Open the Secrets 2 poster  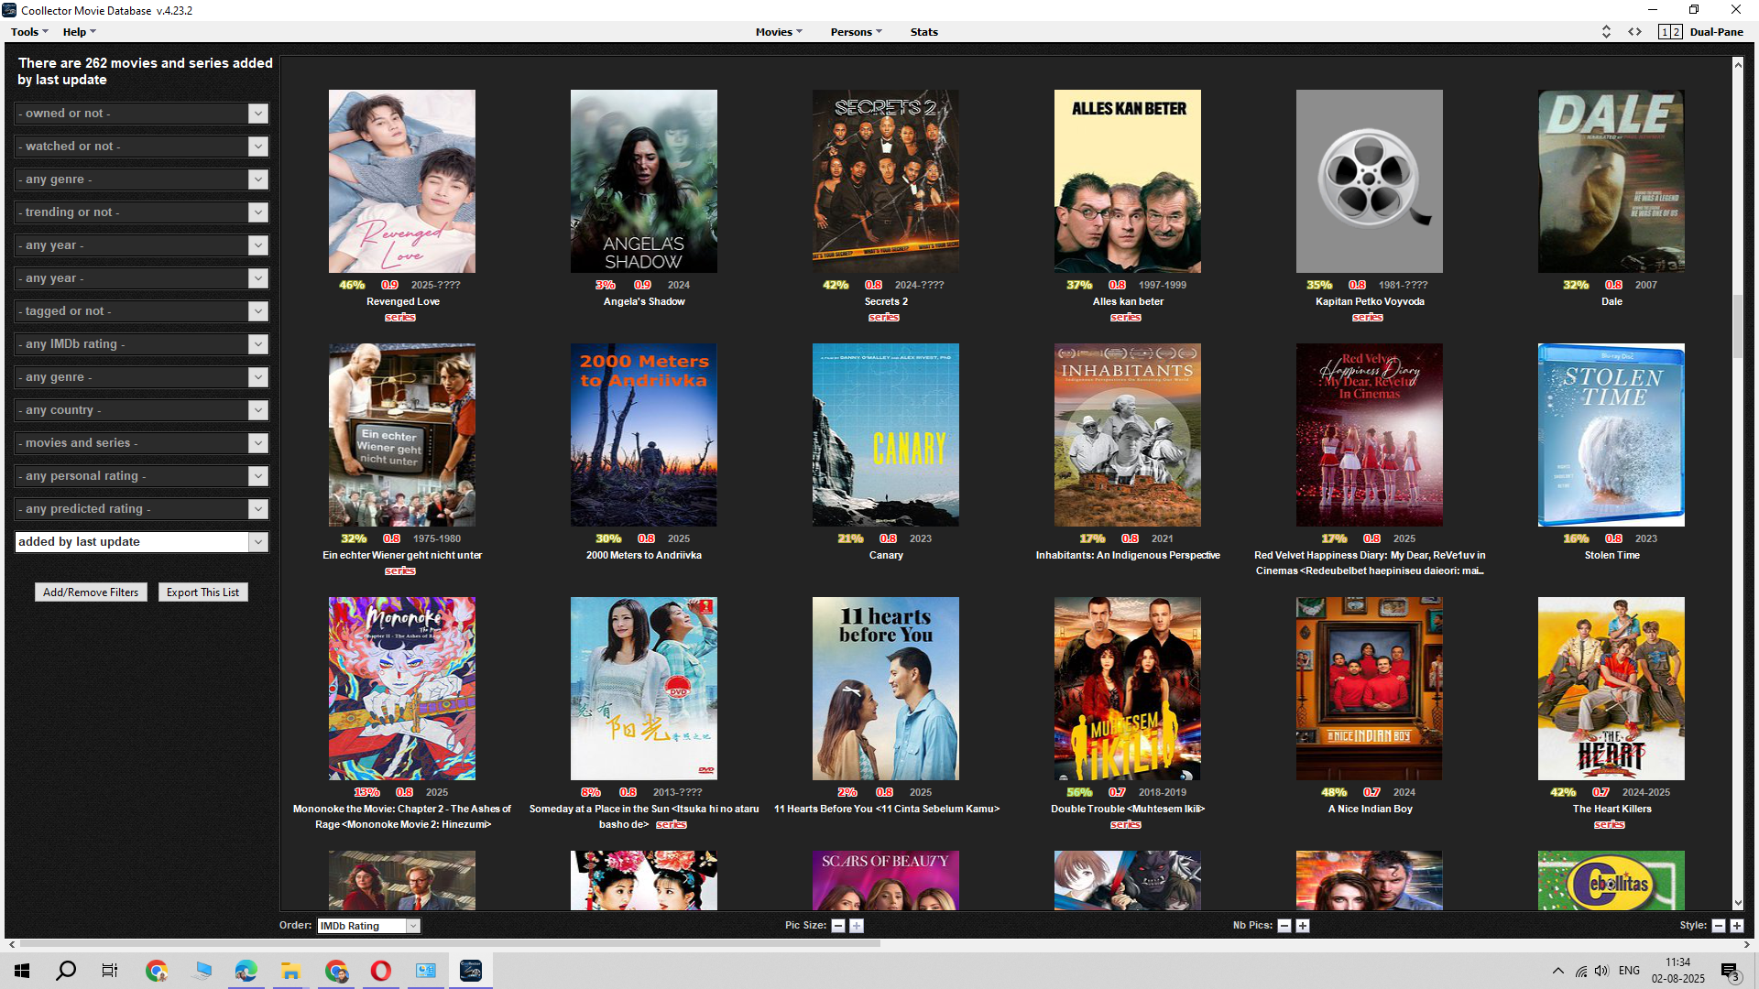coord(886,181)
